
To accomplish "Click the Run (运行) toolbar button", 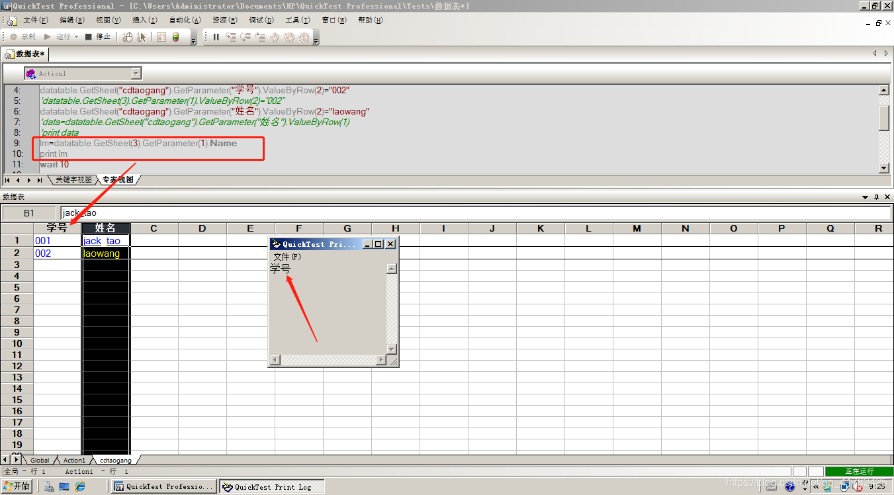I will [57, 37].
